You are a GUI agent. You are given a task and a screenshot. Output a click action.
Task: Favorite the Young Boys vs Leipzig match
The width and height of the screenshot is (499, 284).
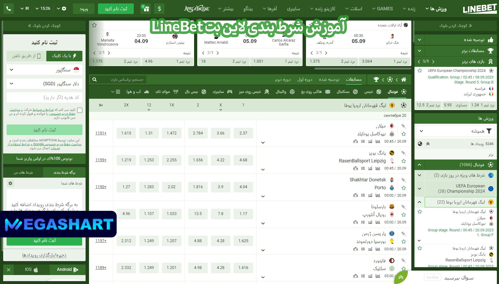pyautogui.click(x=403, y=161)
